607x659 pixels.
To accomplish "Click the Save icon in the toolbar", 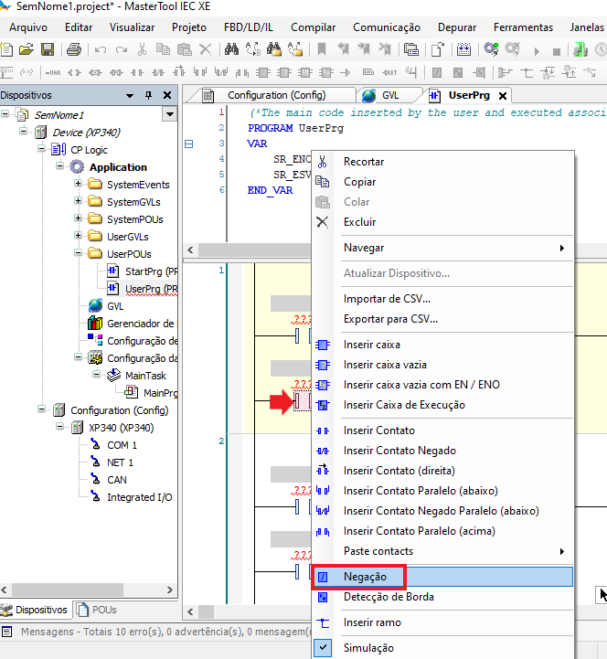I will point(47,49).
